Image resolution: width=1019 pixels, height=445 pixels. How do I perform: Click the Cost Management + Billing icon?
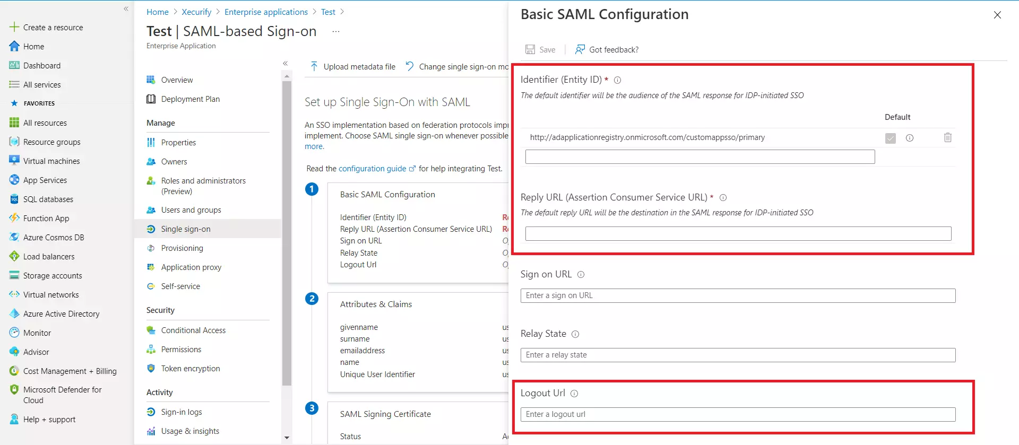[14, 371]
